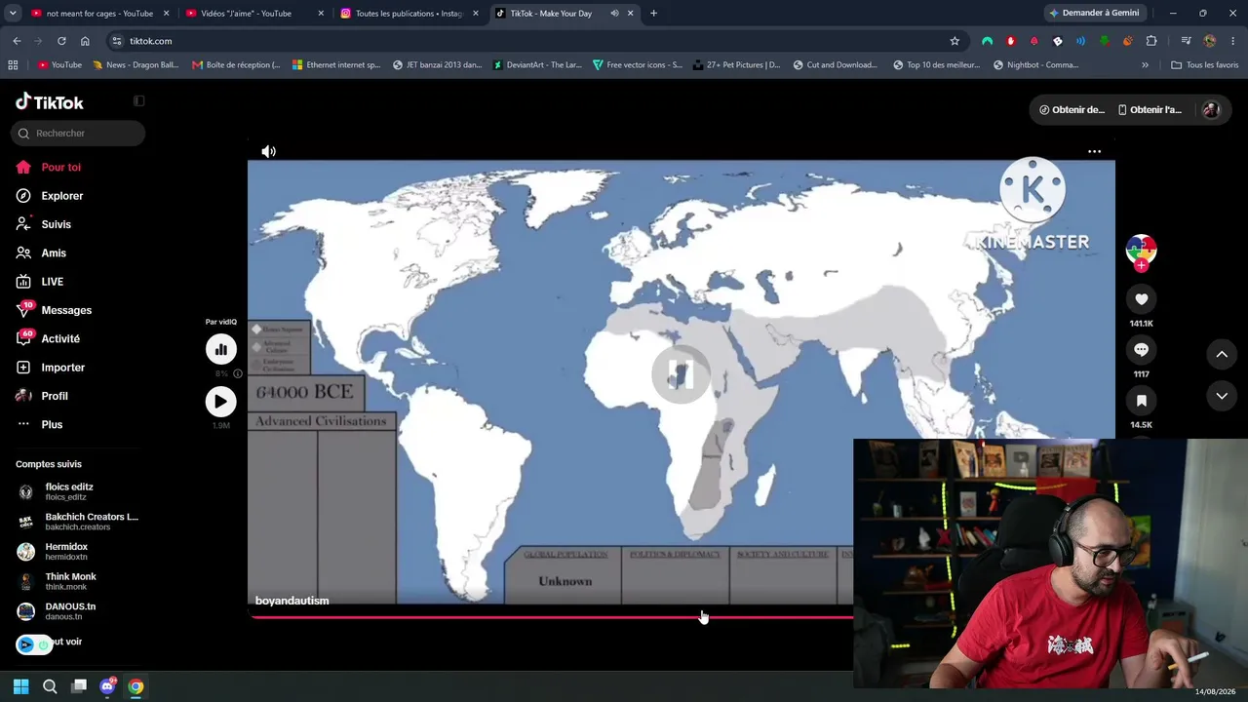1248x702 pixels.
Task: Open followed account DANOUS.tn
Action: pos(76,611)
